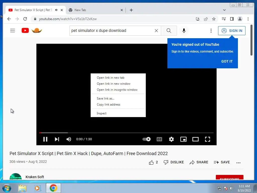Image resolution: width=257 pixels, height=193 pixels.
Task: Seek along the video progress bar
Action: pos(126,133)
